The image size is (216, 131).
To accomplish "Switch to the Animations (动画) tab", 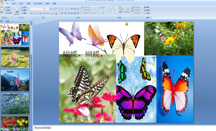I will (28, 4).
